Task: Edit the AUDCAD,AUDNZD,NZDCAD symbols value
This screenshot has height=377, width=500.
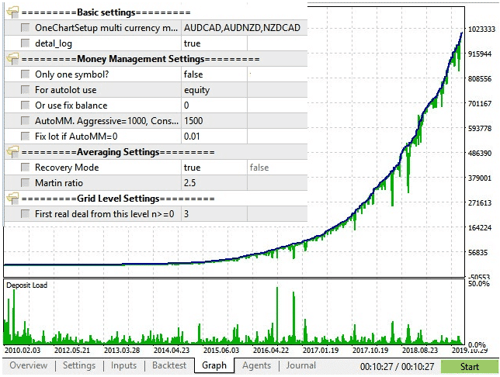Action: [x=245, y=28]
